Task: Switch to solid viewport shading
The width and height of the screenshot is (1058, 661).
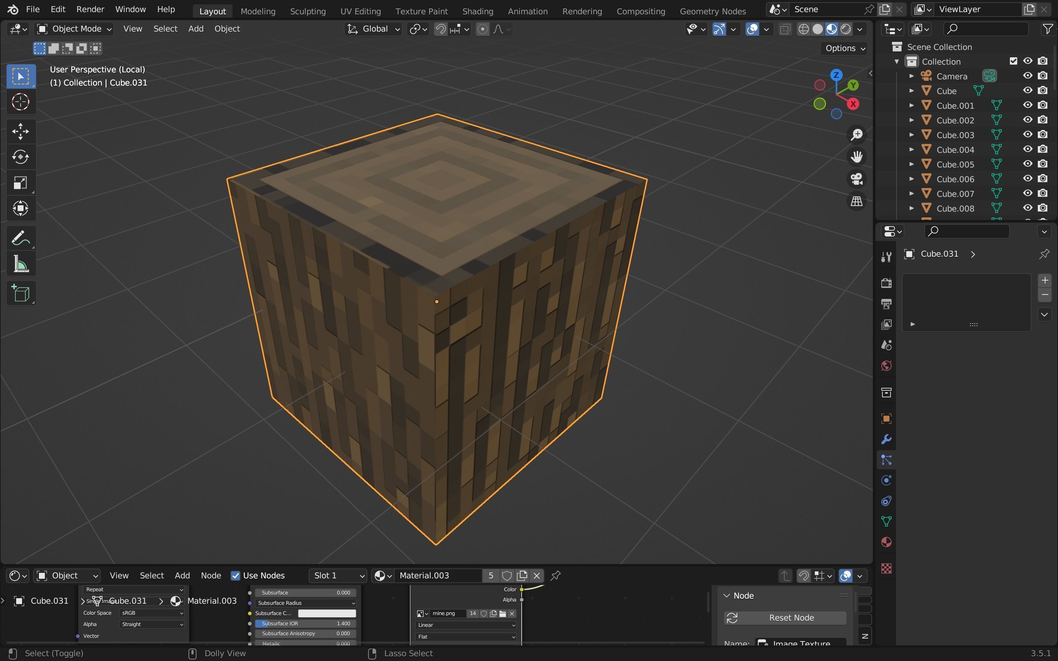Action: pos(817,29)
